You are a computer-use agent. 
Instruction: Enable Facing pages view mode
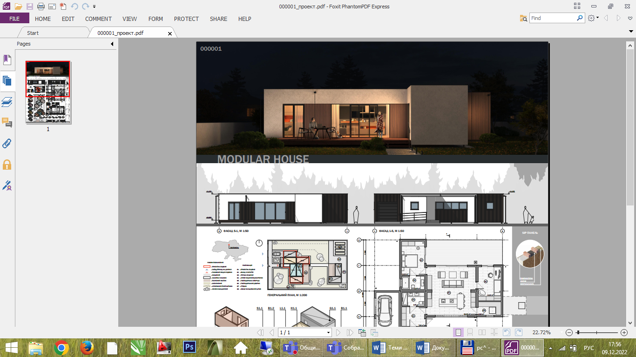click(x=482, y=332)
